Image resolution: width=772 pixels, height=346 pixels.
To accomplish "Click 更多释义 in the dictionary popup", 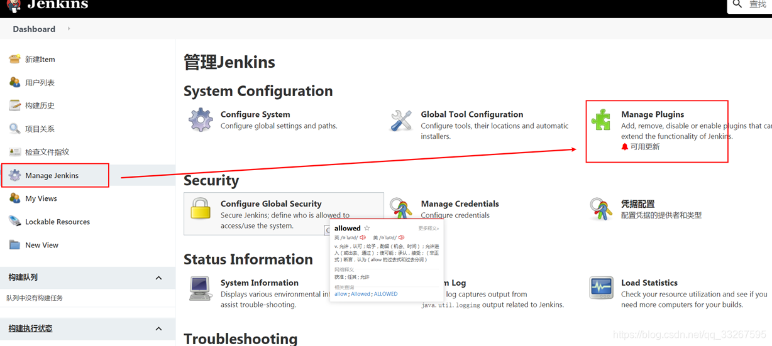I will tap(429, 229).
